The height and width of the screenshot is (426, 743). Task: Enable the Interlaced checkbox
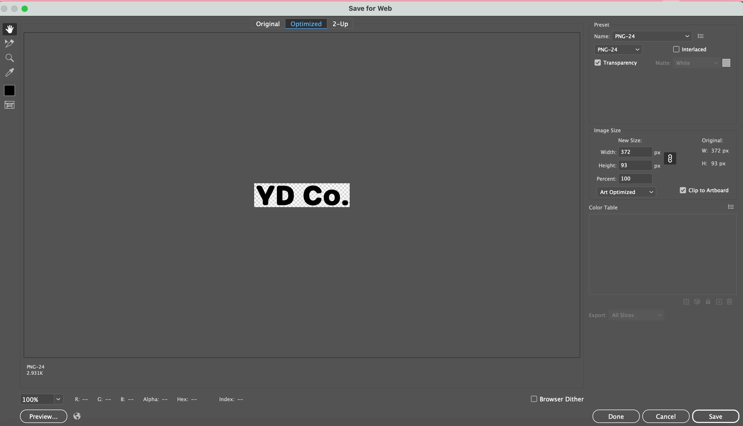[x=676, y=49]
